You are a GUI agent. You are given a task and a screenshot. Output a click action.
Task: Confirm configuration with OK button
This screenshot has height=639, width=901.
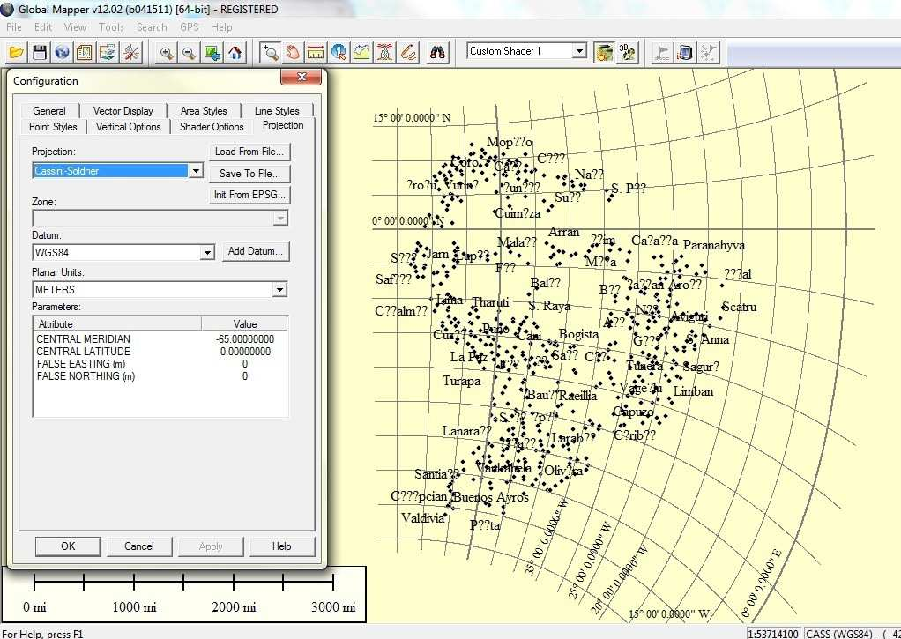pyautogui.click(x=68, y=546)
